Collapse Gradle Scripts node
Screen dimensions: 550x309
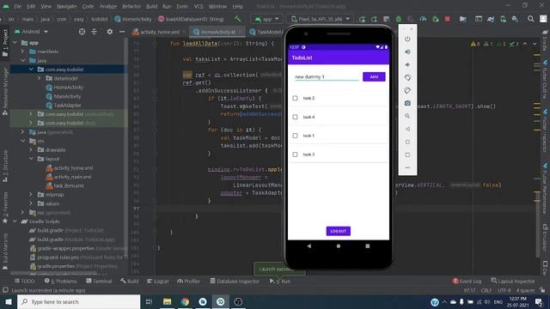pyautogui.click(x=15, y=221)
